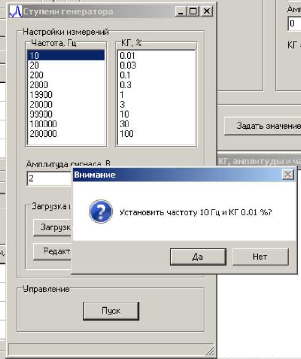Open the partially hidden Редакт button
Image resolution: width=301 pixels, height=359 pixels.
click(x=53, y=252)
